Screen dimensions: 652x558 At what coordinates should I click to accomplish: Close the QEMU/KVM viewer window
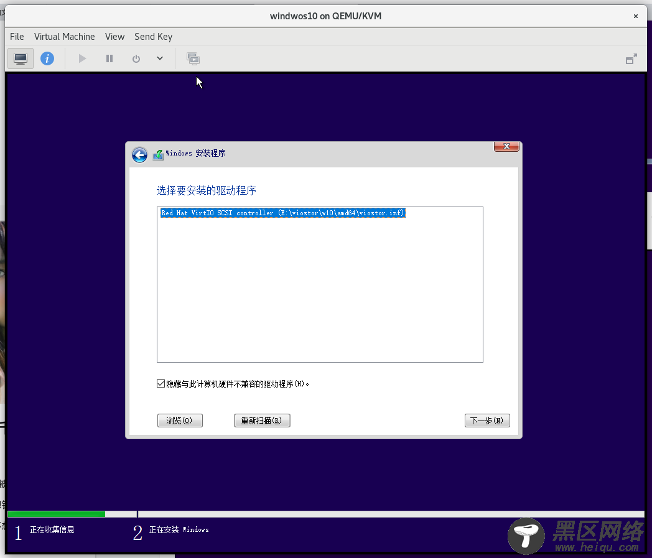coord(635,16)
